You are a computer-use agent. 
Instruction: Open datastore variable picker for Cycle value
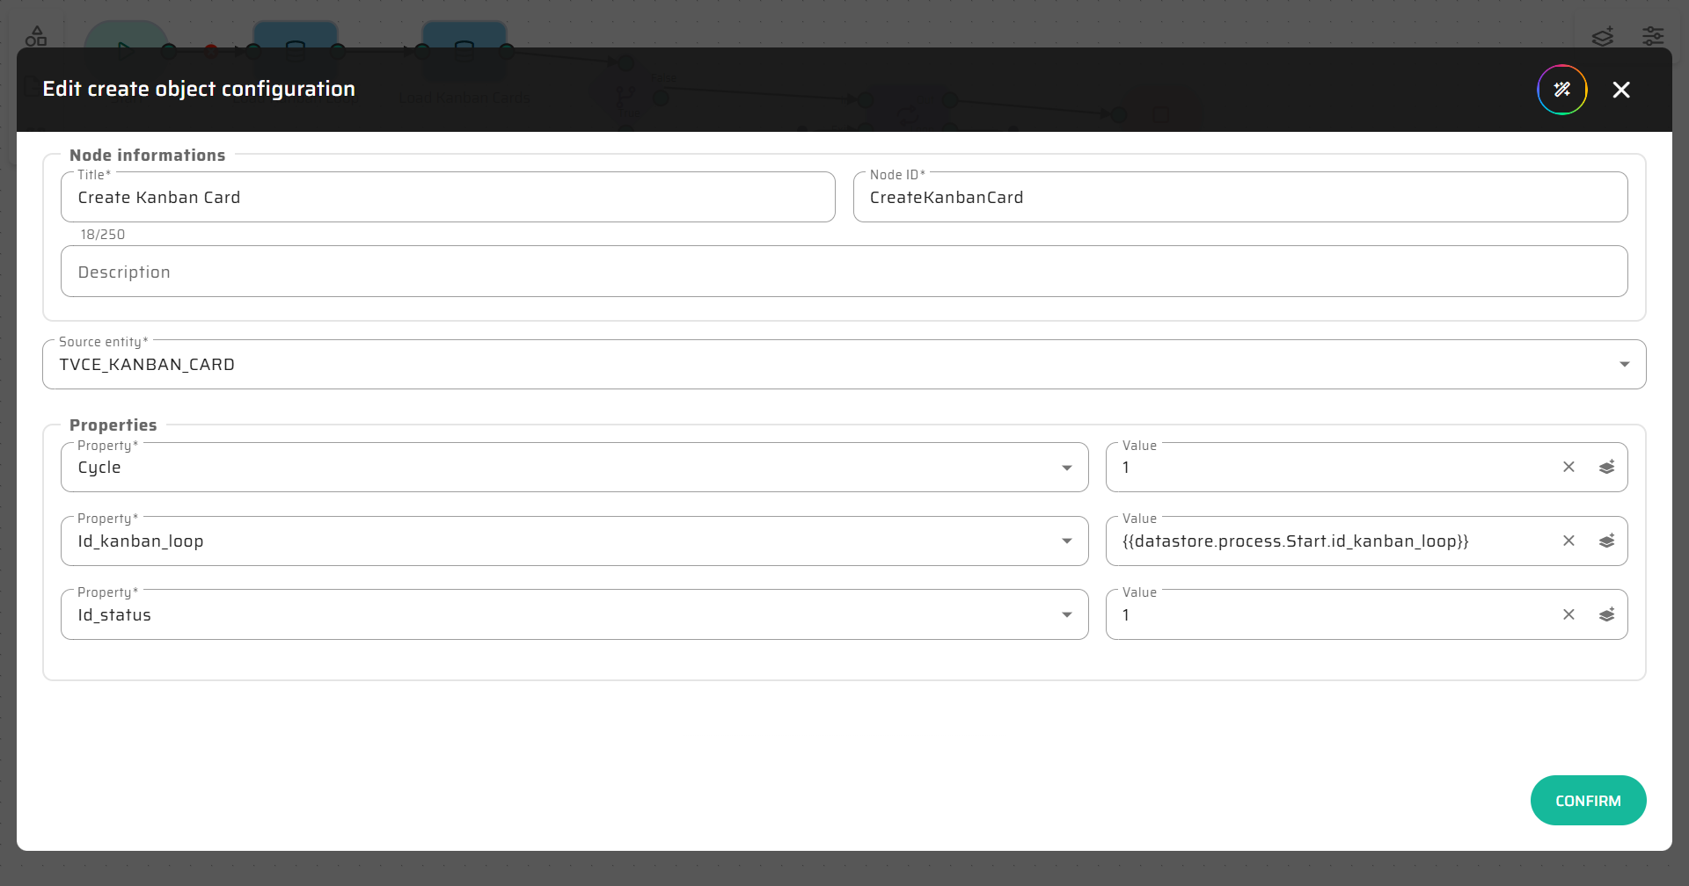tap(1606, 467)
